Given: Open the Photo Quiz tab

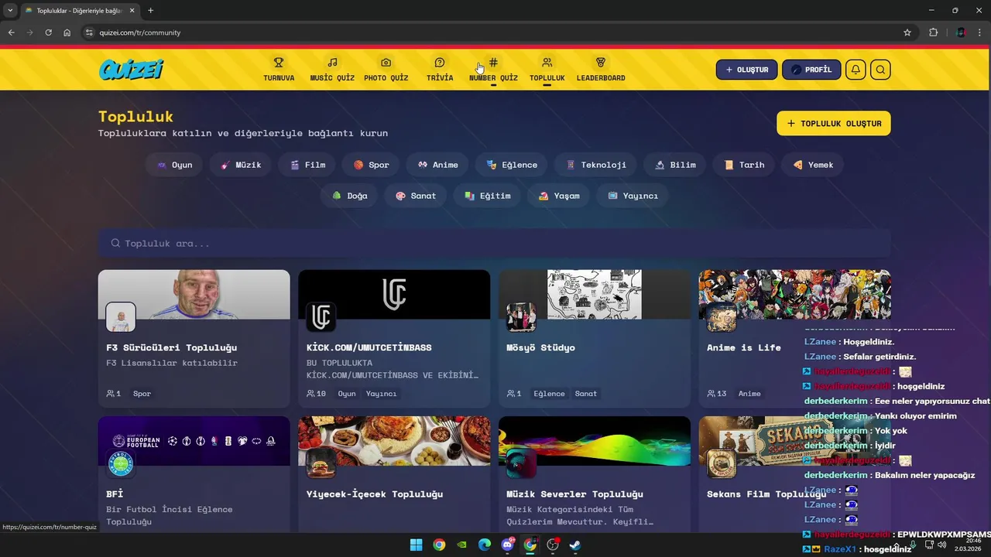Looking at the screenshot, I should 386,70.
